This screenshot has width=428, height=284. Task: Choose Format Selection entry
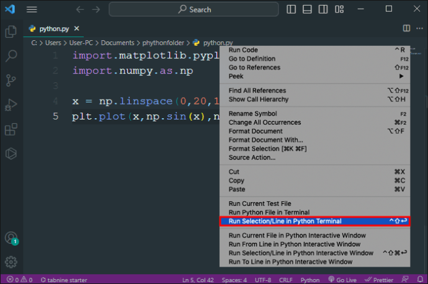[x=314, y=148]
